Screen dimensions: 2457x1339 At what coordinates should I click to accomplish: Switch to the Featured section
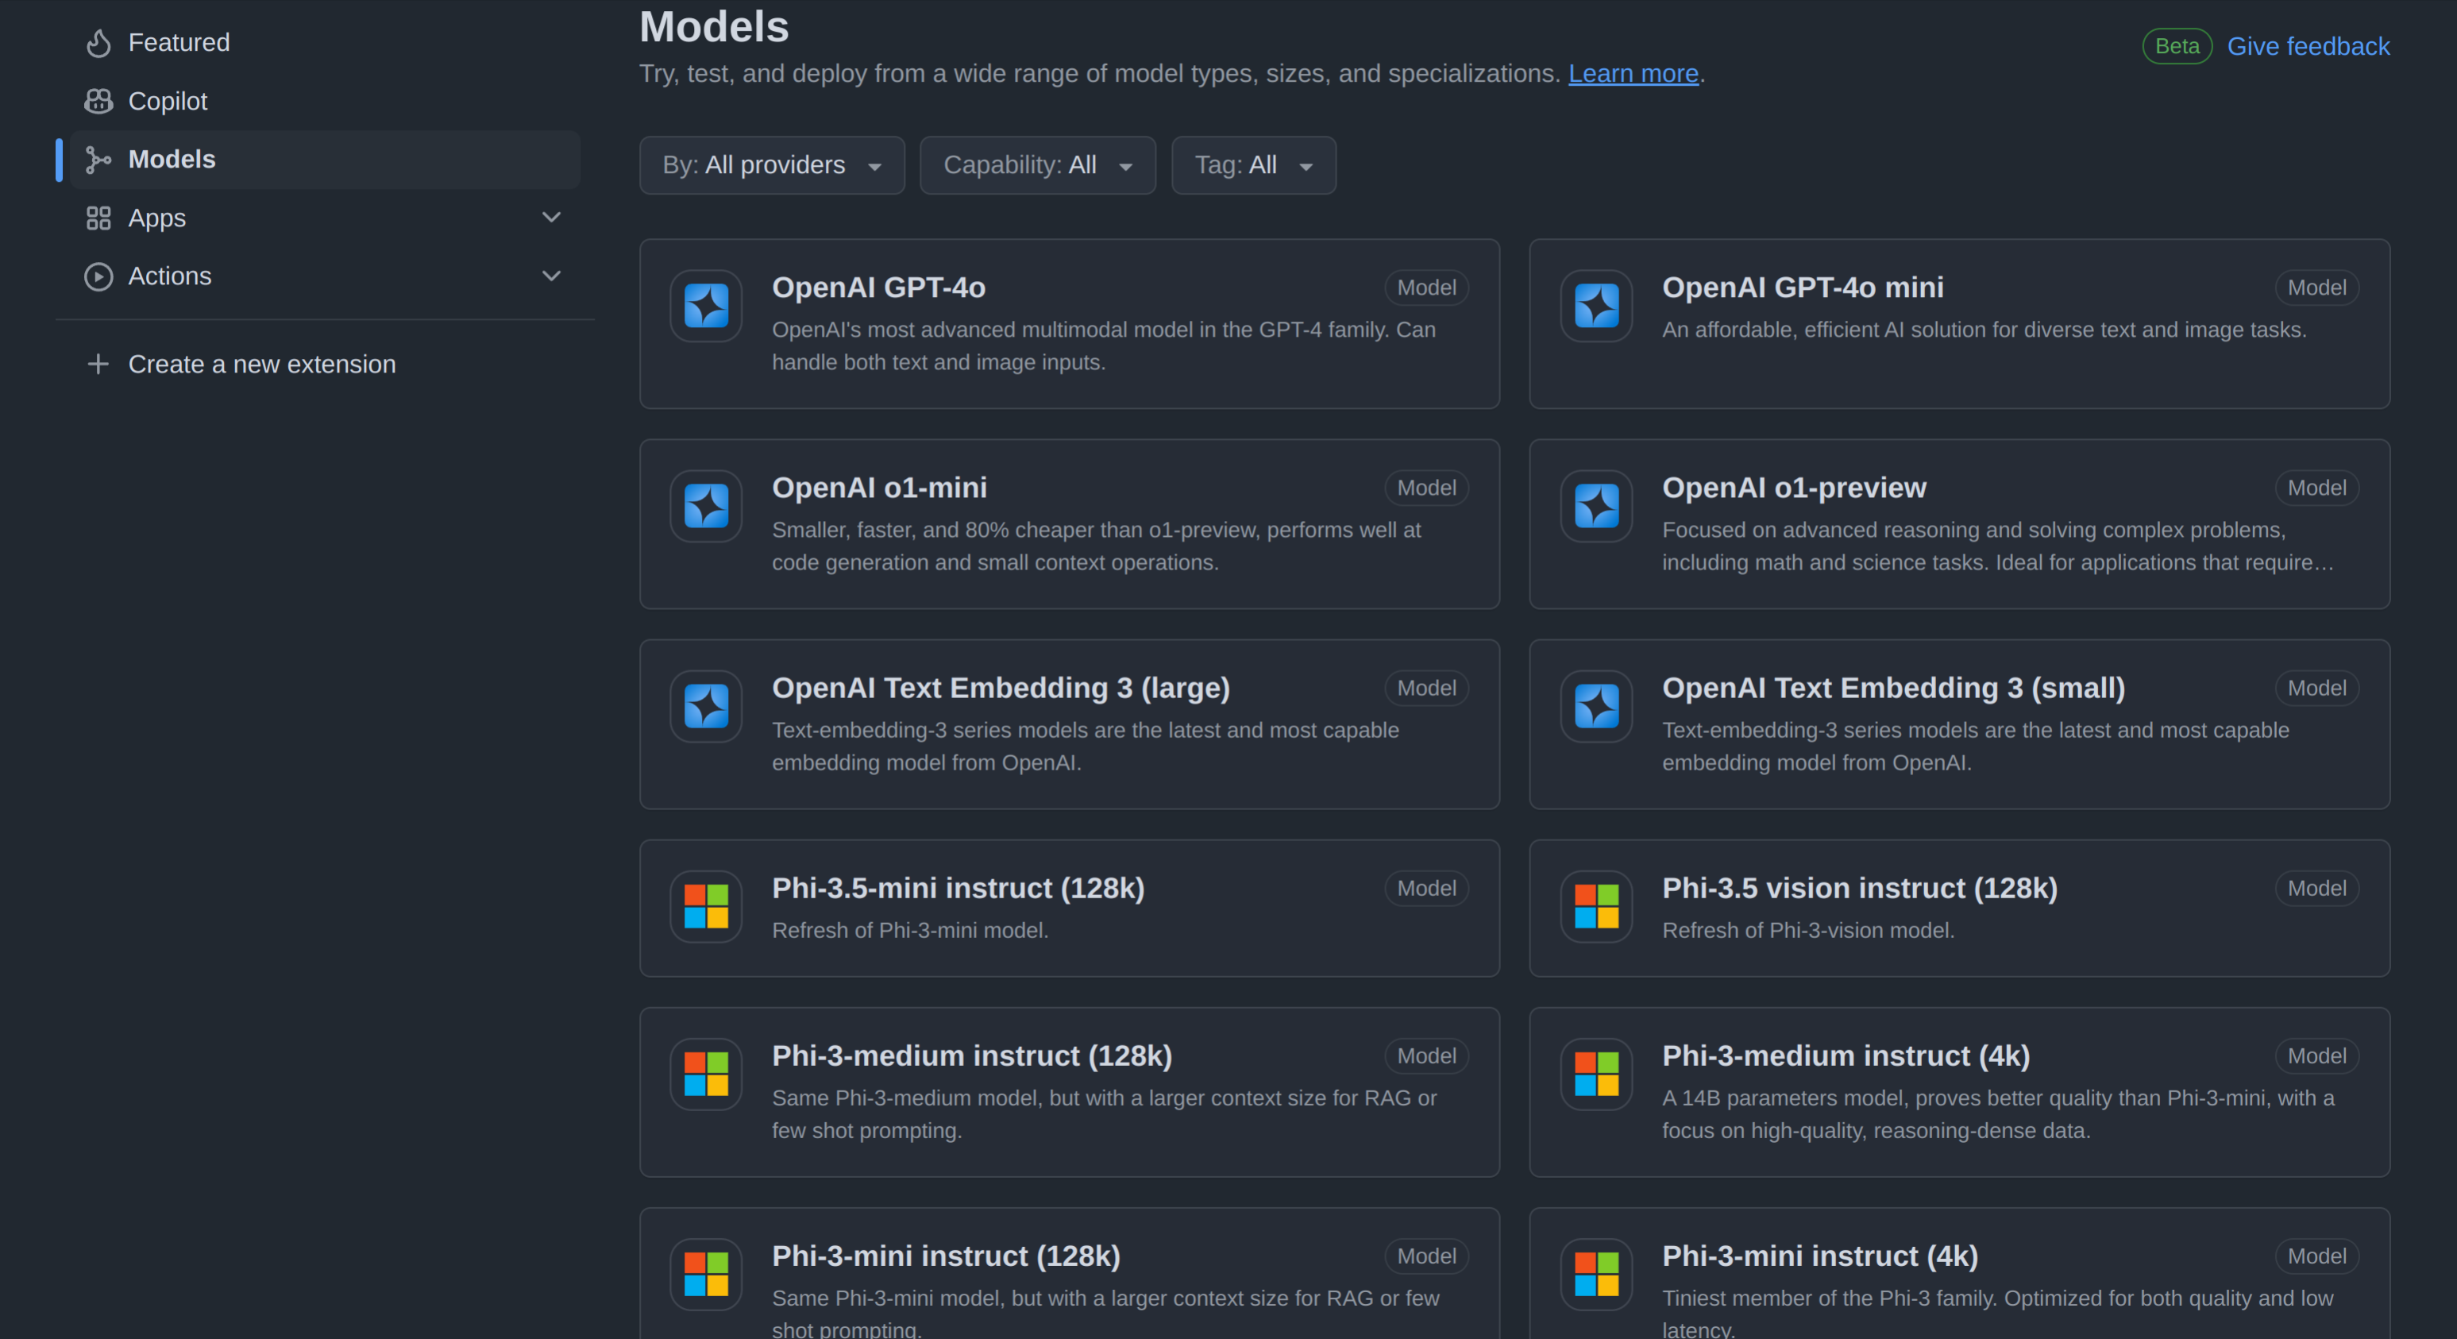pos(179,42)
